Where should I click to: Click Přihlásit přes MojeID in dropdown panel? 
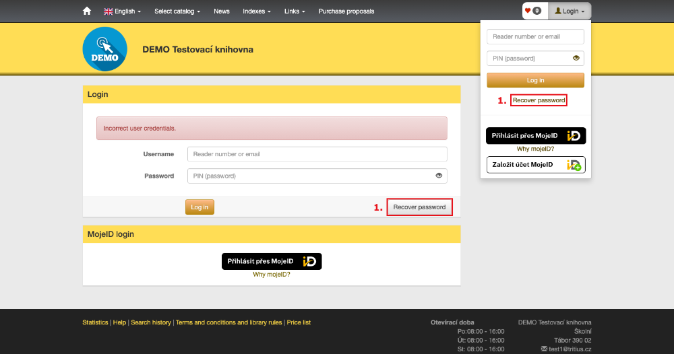[536, 135]
